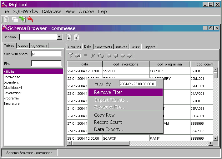Click the CORREZ cell
The height and width of the screenshot is (159, 222).
click(169, 71)
